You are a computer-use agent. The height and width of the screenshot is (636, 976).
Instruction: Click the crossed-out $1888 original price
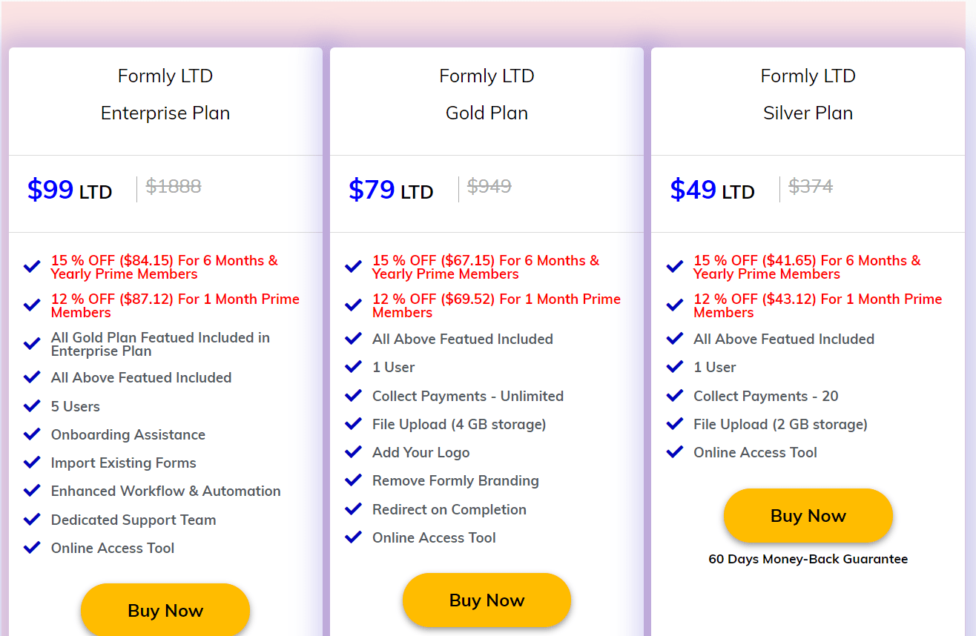(174, 186)
